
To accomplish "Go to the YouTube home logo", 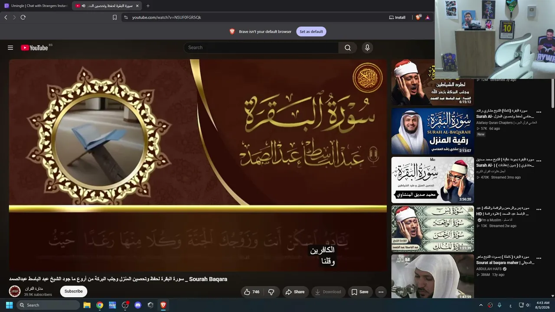I will pos(34,48).
